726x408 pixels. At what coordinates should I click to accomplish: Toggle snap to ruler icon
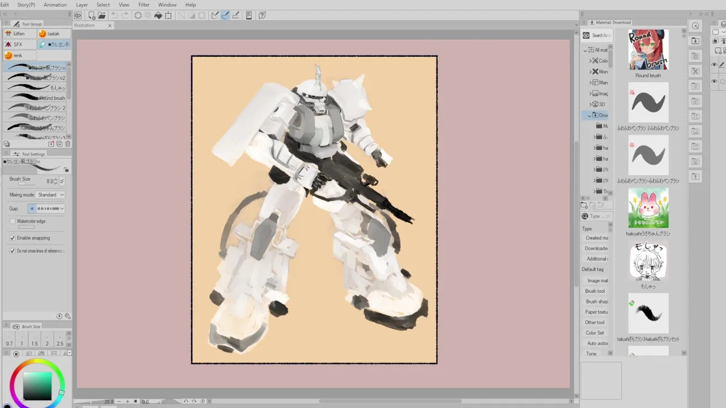pyautogui.click(x=215, y=15)
